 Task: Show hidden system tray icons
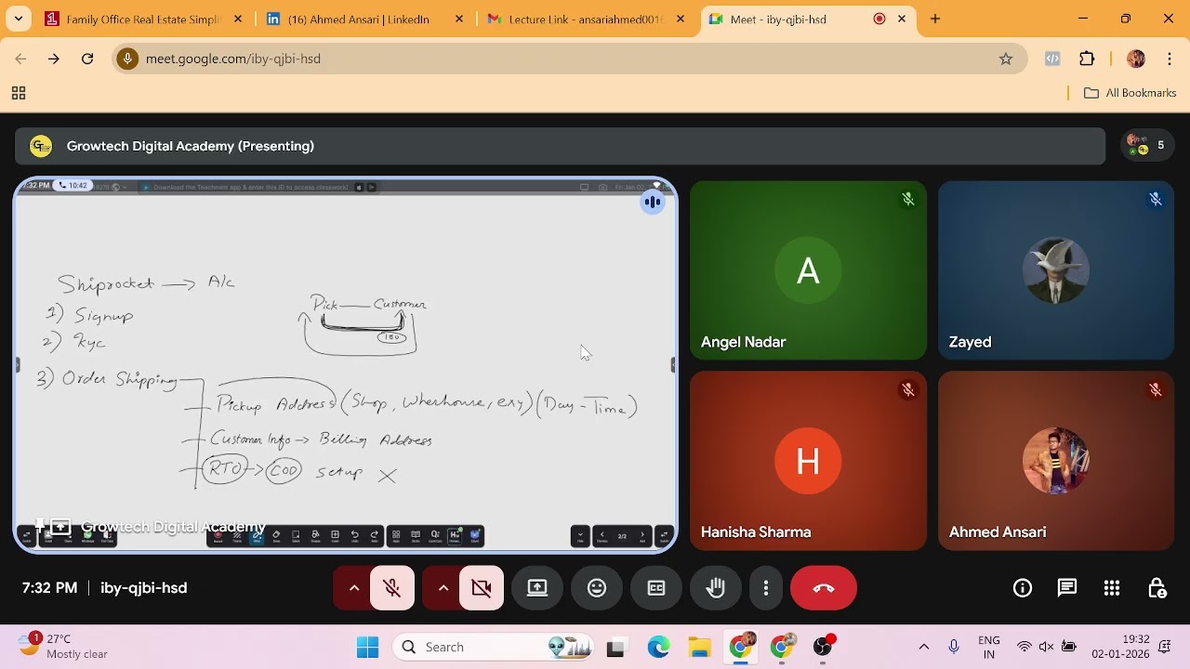click(x=923, y=647)
